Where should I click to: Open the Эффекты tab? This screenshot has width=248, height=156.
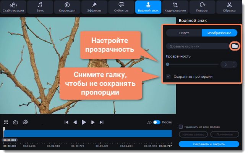point(94,7)
